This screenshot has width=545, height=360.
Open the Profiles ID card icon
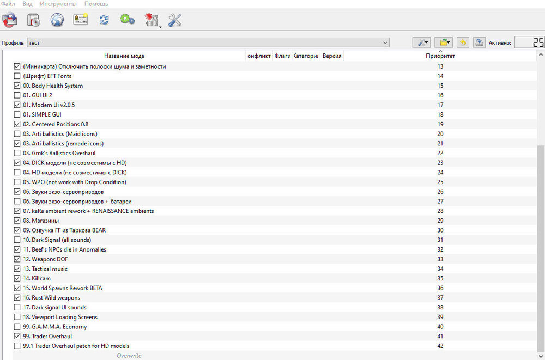pyautogui.click(x=81, y=20)
